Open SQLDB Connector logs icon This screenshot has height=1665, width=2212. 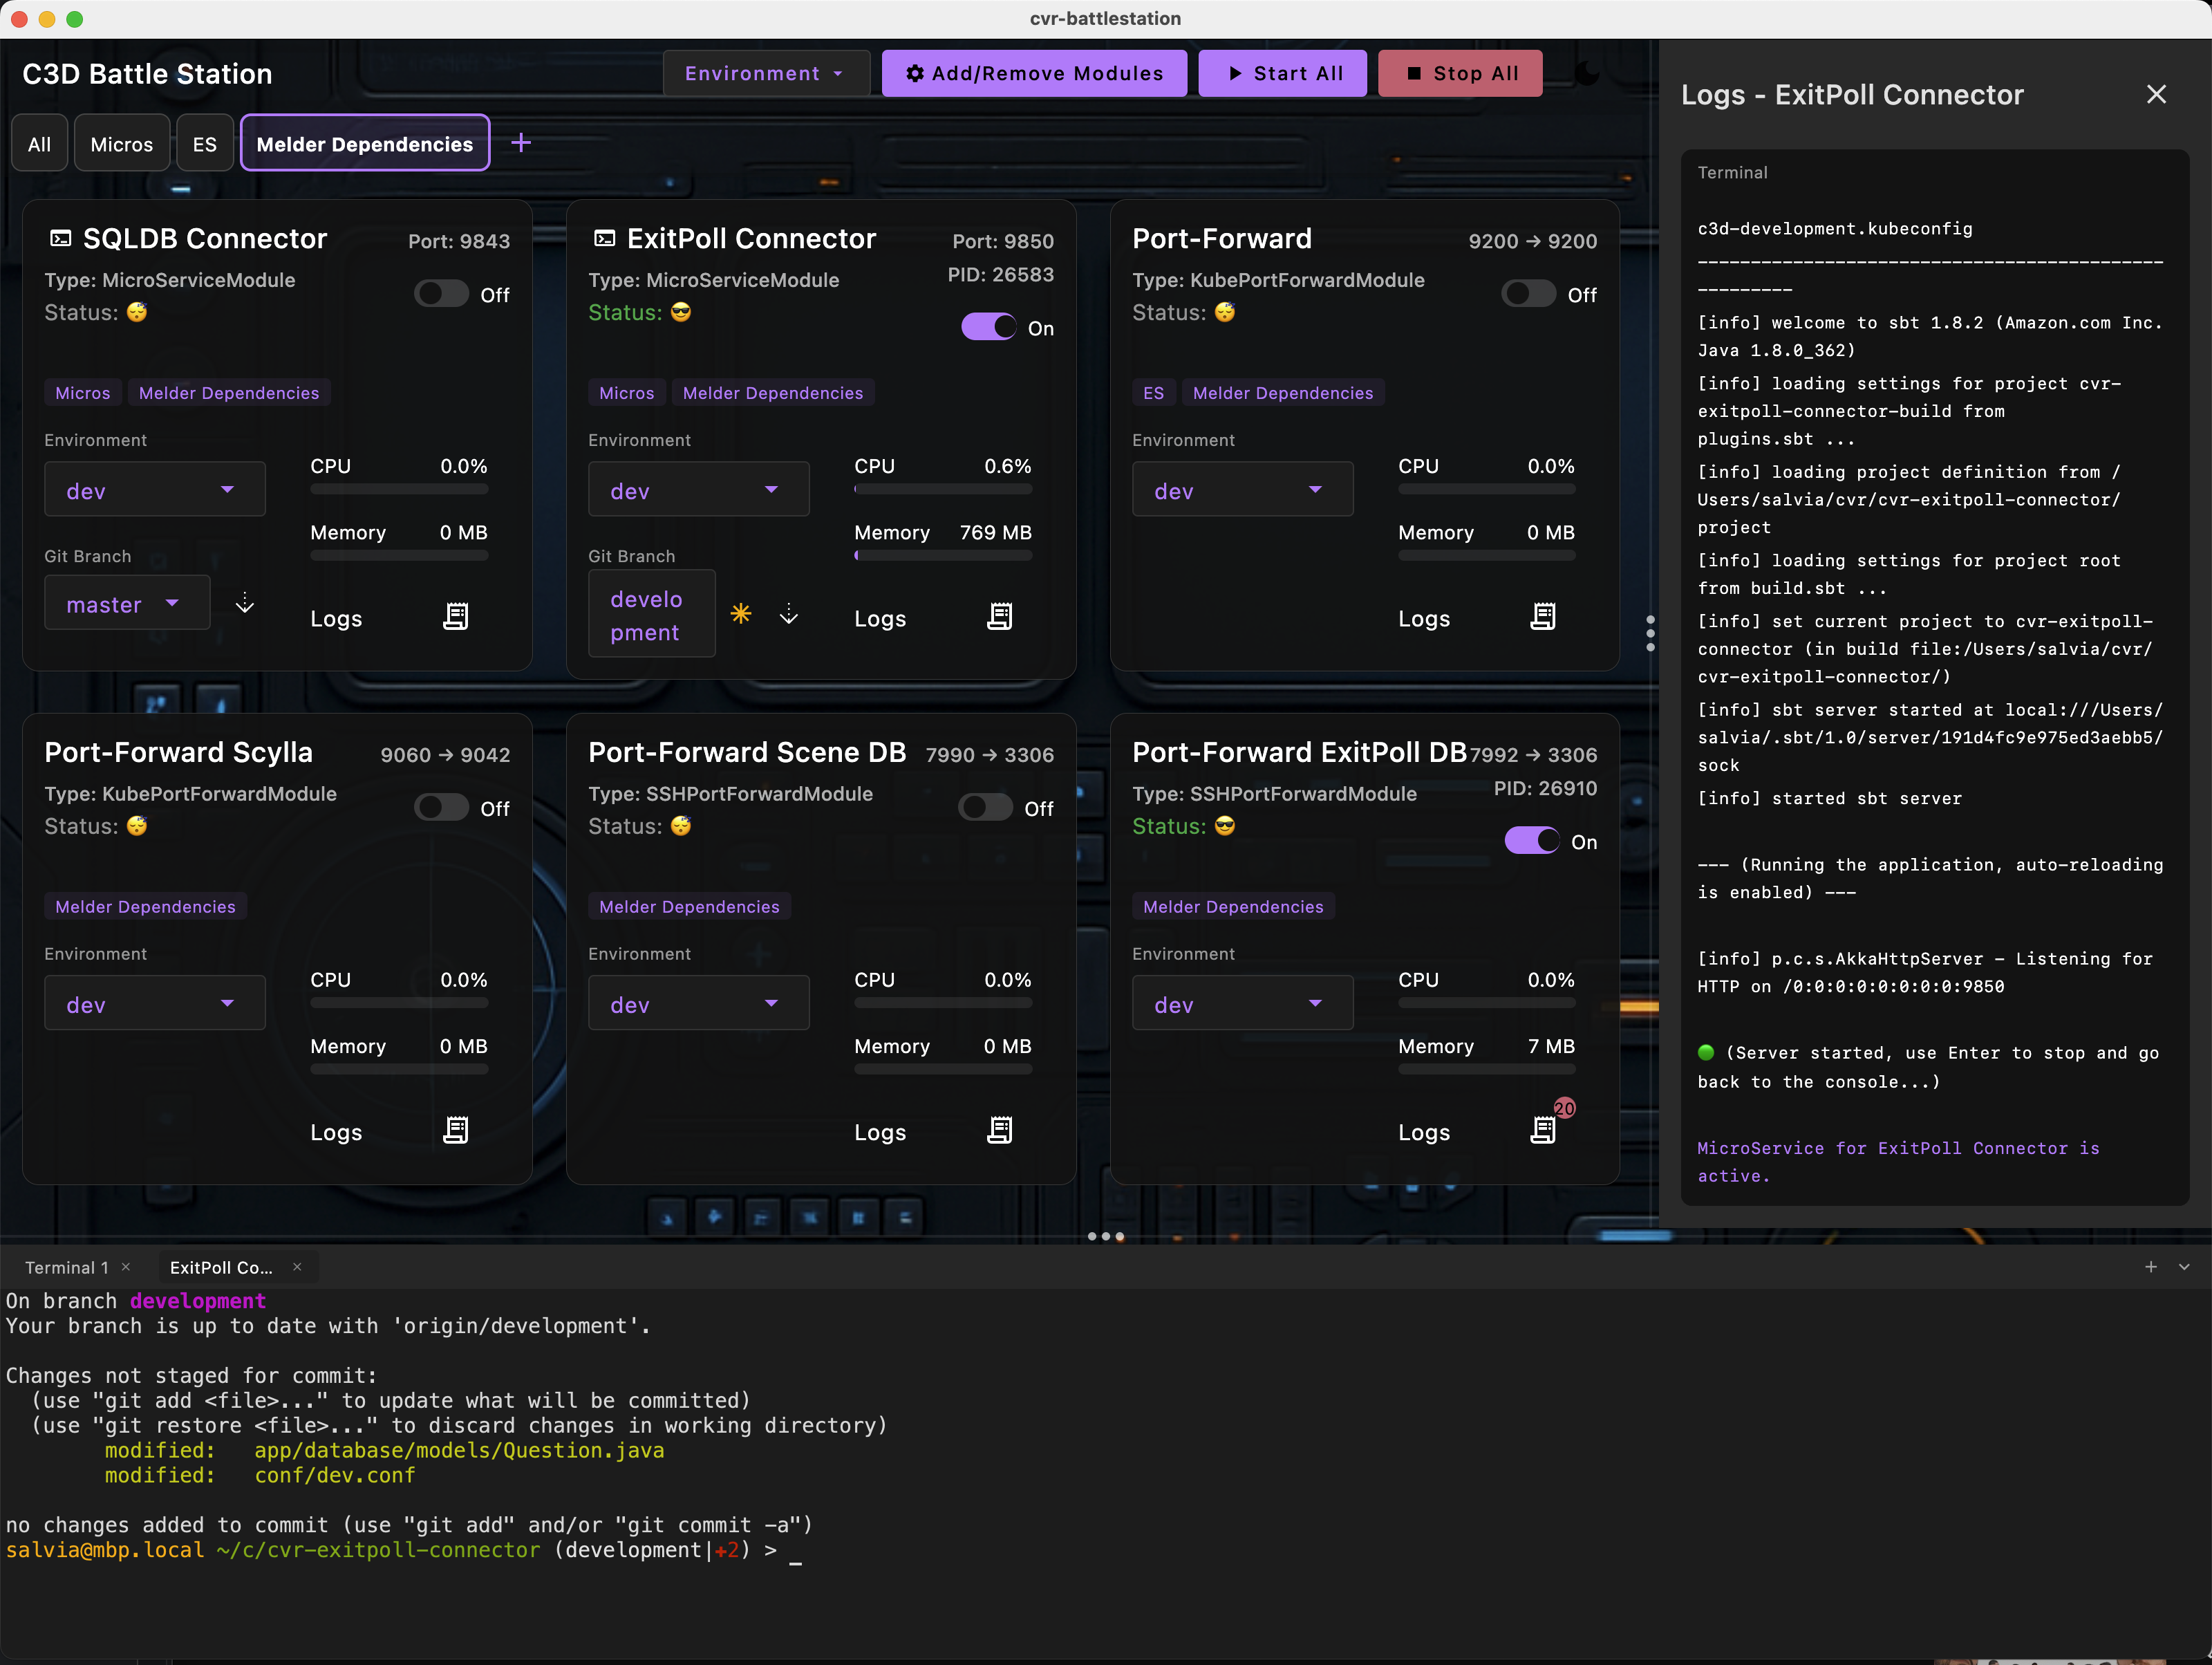click(456, 617)
